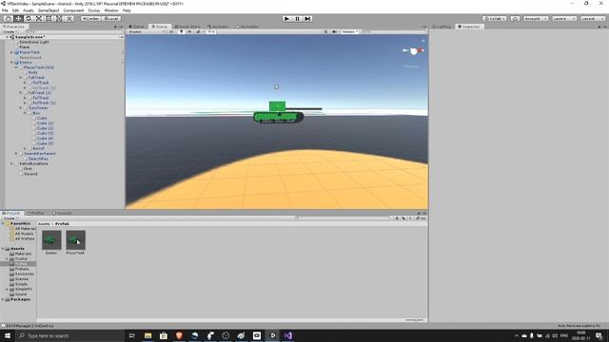
Task: Select the Rect Transform tool
Action: click(x=49, y=19)
